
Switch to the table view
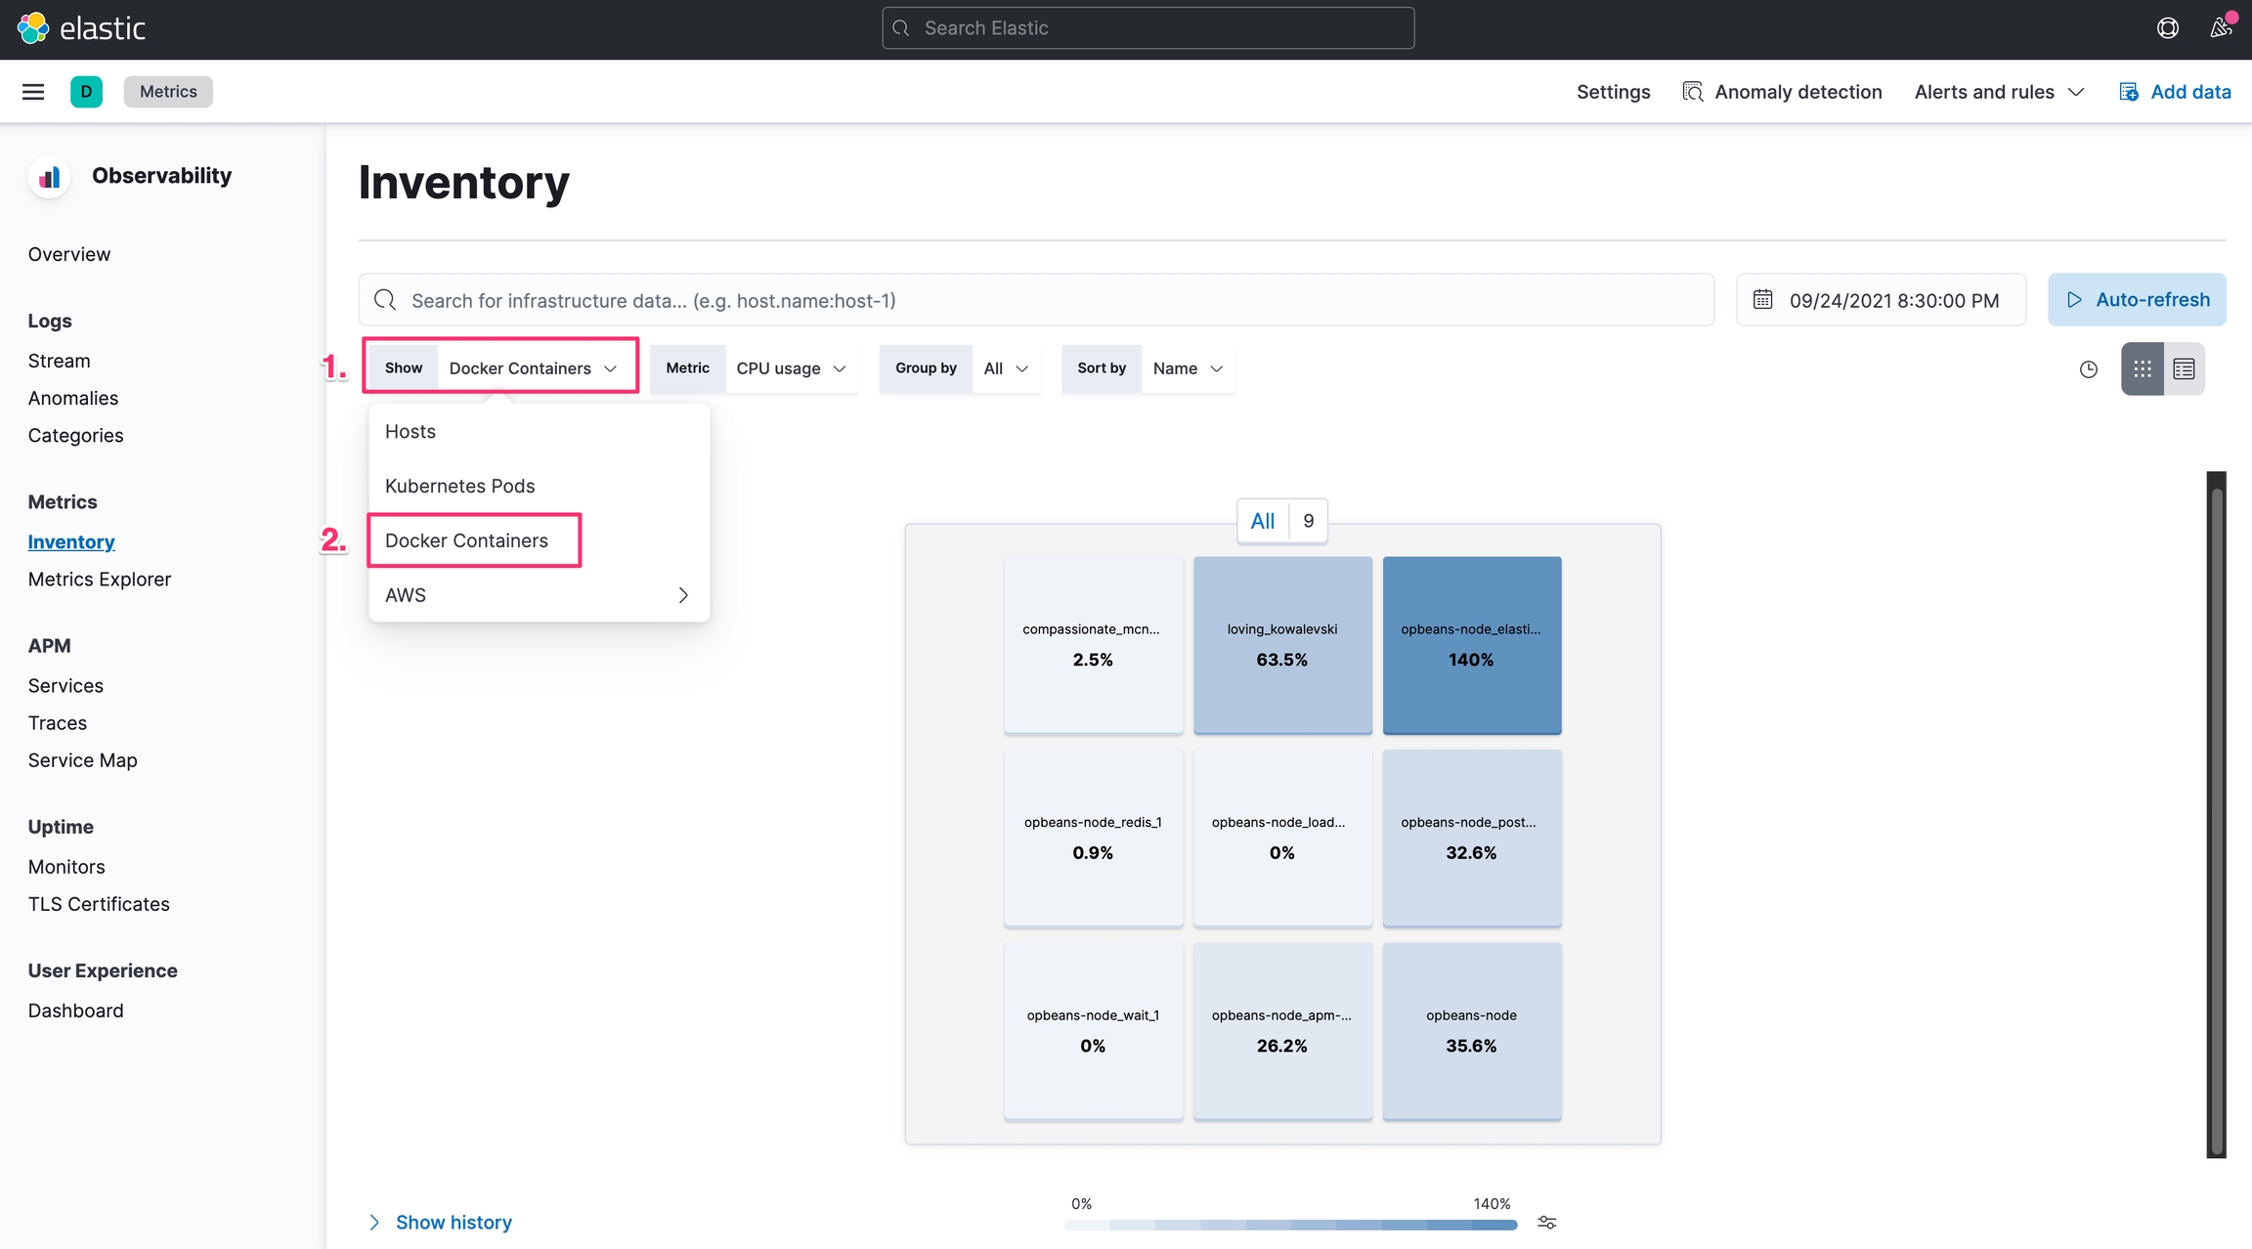tap(2184, 369)
